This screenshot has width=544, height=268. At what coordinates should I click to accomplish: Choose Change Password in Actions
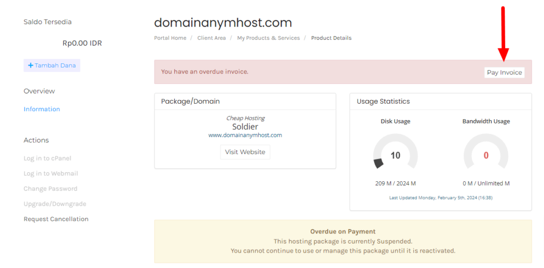pos(50,189)
